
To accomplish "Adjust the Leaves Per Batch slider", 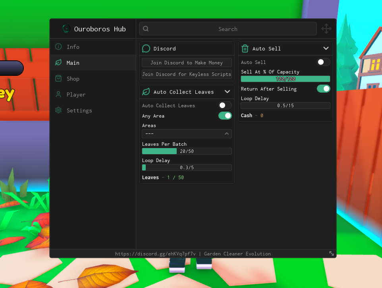I will pyautogui.click(x=187, y=151).
